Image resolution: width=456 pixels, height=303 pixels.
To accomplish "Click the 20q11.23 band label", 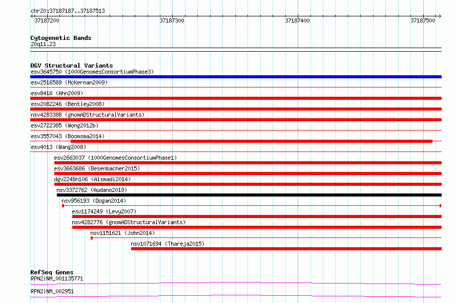I will pos(43,44).
